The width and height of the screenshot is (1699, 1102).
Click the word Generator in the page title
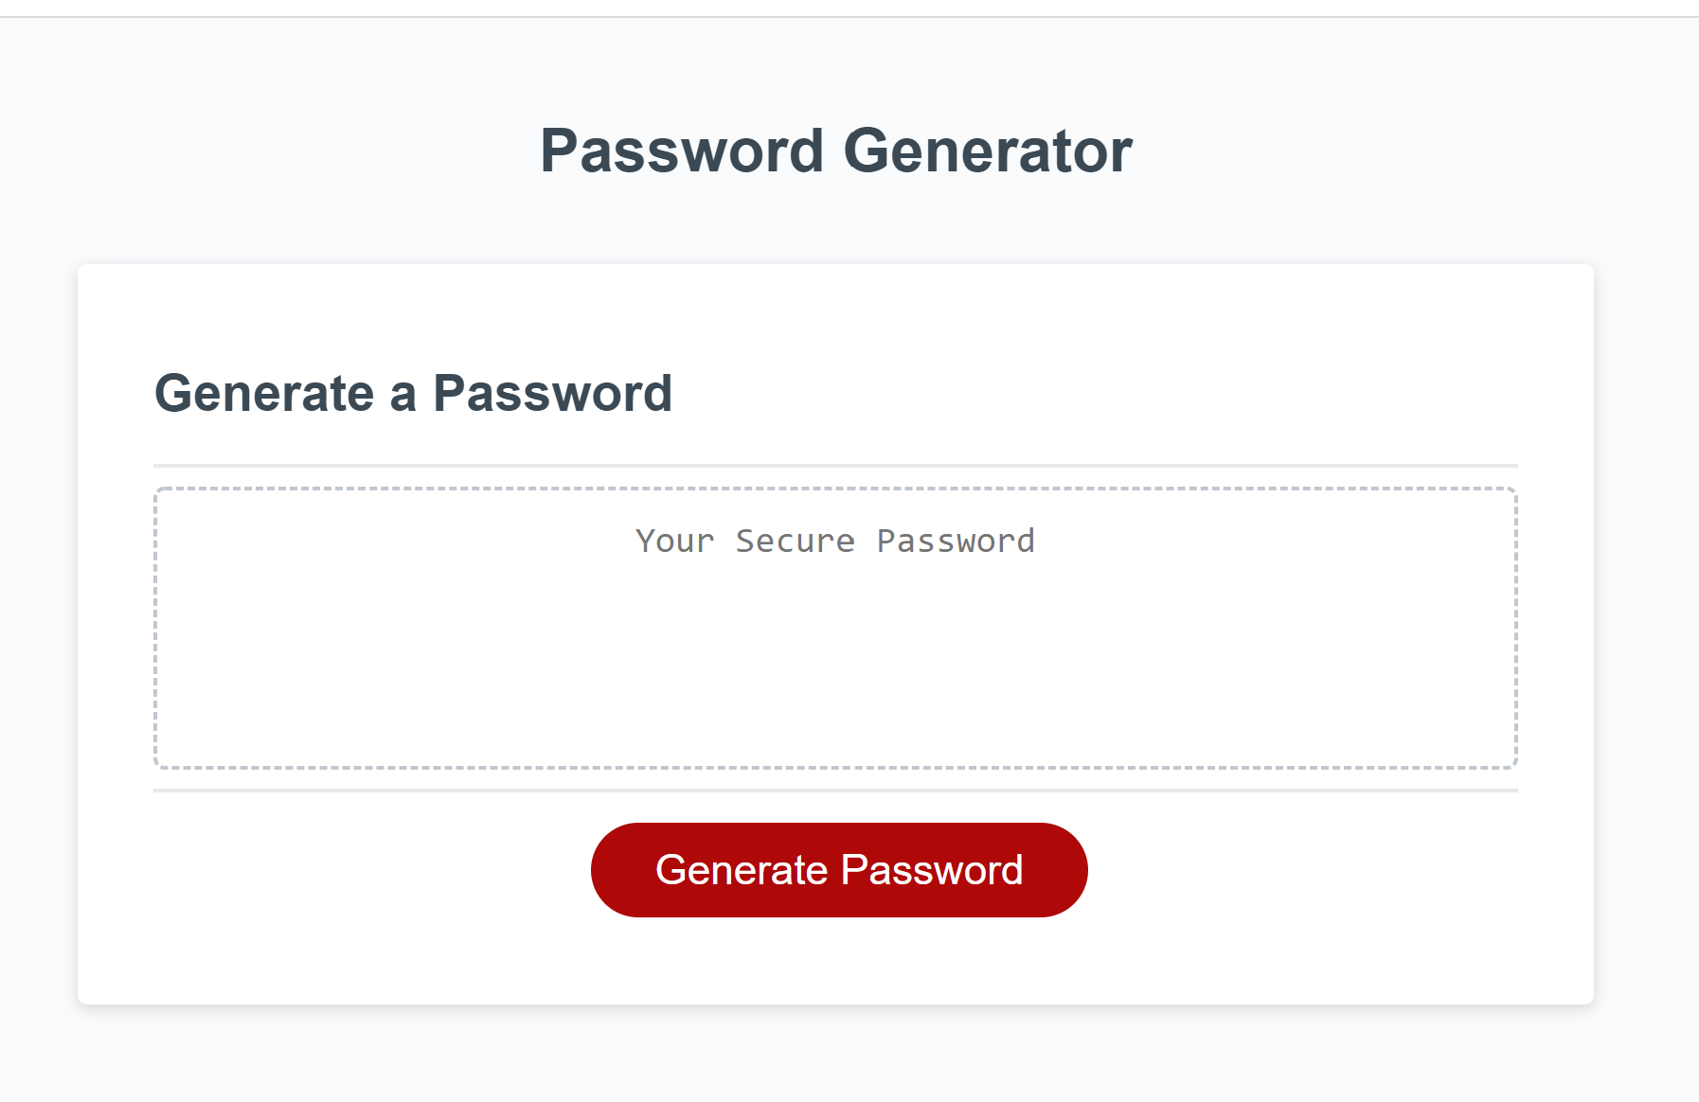pyautogui.click(x=988, y=151)
